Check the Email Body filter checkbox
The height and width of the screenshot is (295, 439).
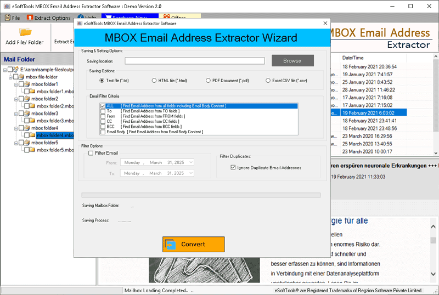(x=103, y=132)
